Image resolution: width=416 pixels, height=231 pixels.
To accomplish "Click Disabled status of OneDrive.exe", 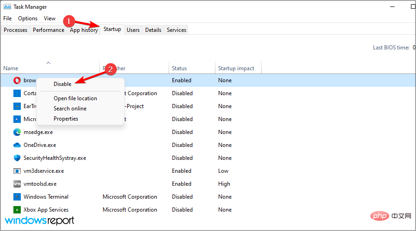I will pos(182,145).
